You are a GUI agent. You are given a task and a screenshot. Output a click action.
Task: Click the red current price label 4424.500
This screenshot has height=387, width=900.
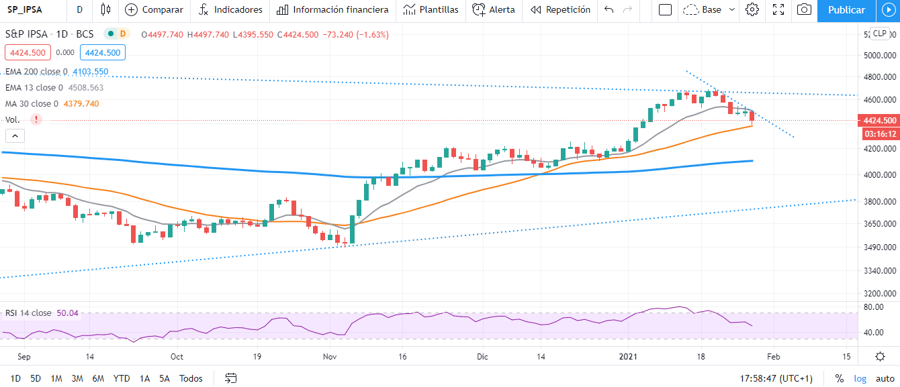881,121
